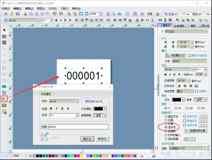
Task: Open the 工具(T) menu
Action: 64,8
